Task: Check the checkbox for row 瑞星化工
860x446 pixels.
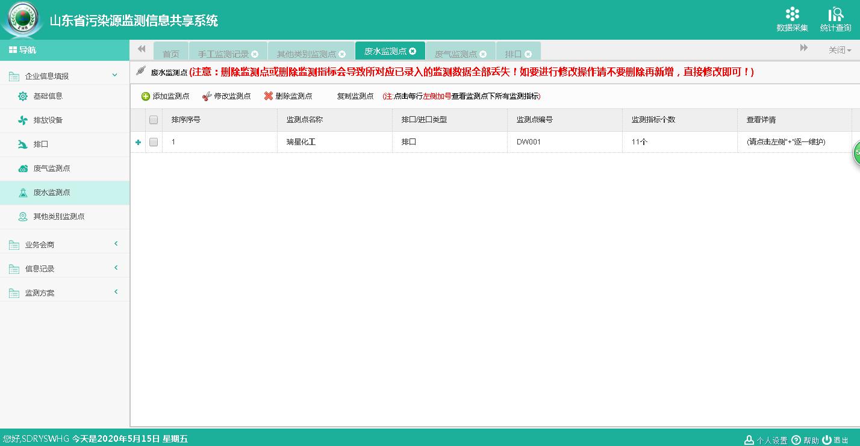Action: pos(154,142)
